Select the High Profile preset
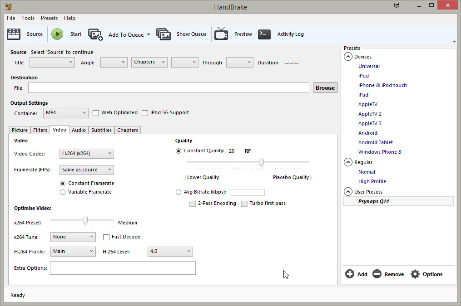 coord(372,181)
